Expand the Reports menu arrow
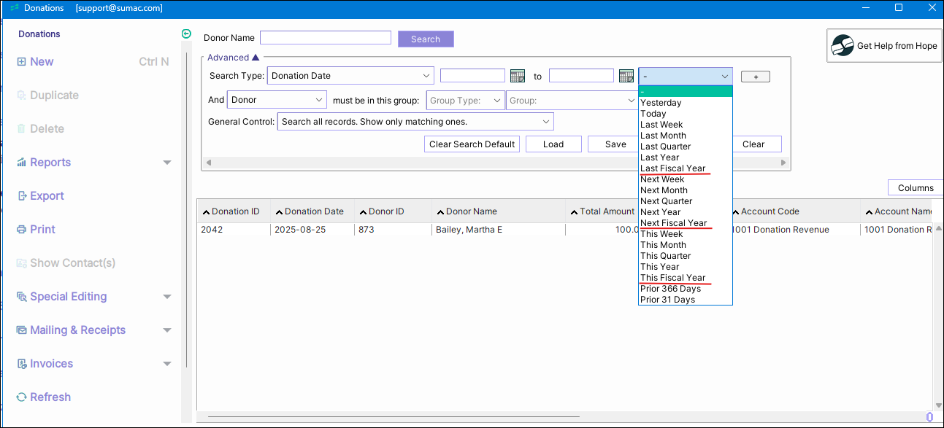 point(167,163)
